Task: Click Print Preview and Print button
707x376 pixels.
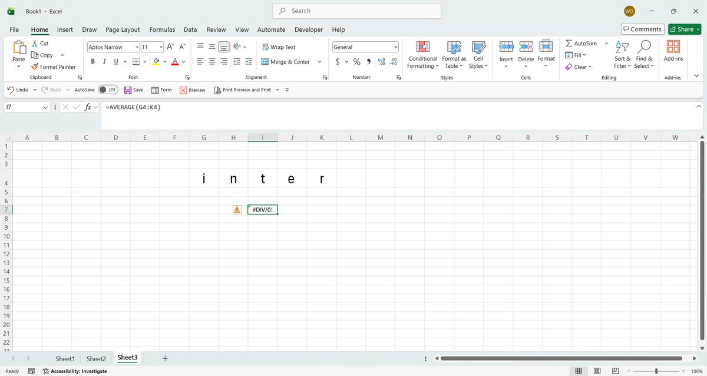Action: click(242, 90)
